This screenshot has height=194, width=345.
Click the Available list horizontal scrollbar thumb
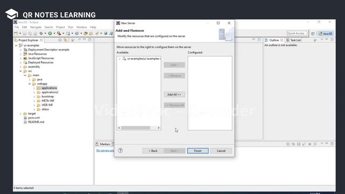[x=135, y=128]
